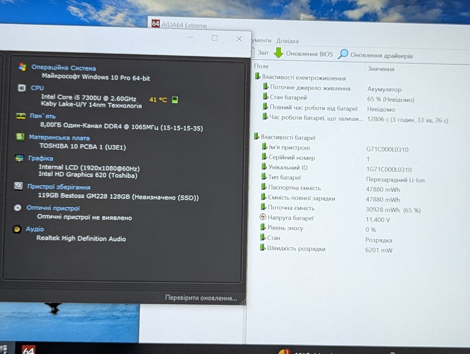Click the Поле column header
This screenshot has width=470, height=354.
pos(261,66)
